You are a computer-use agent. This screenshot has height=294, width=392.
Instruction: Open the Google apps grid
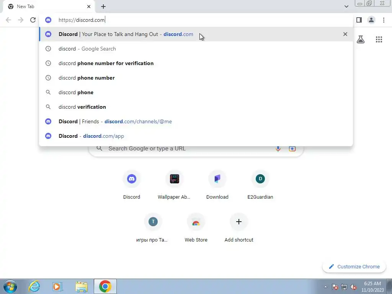(x=379, y=39)
